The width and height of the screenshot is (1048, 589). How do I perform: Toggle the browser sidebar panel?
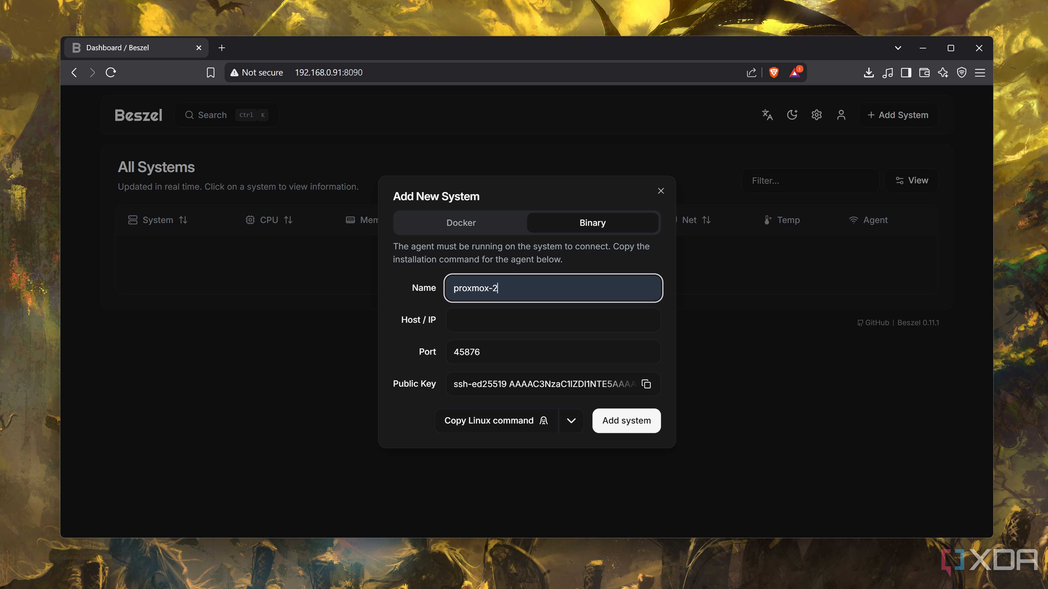coord(906,72)
